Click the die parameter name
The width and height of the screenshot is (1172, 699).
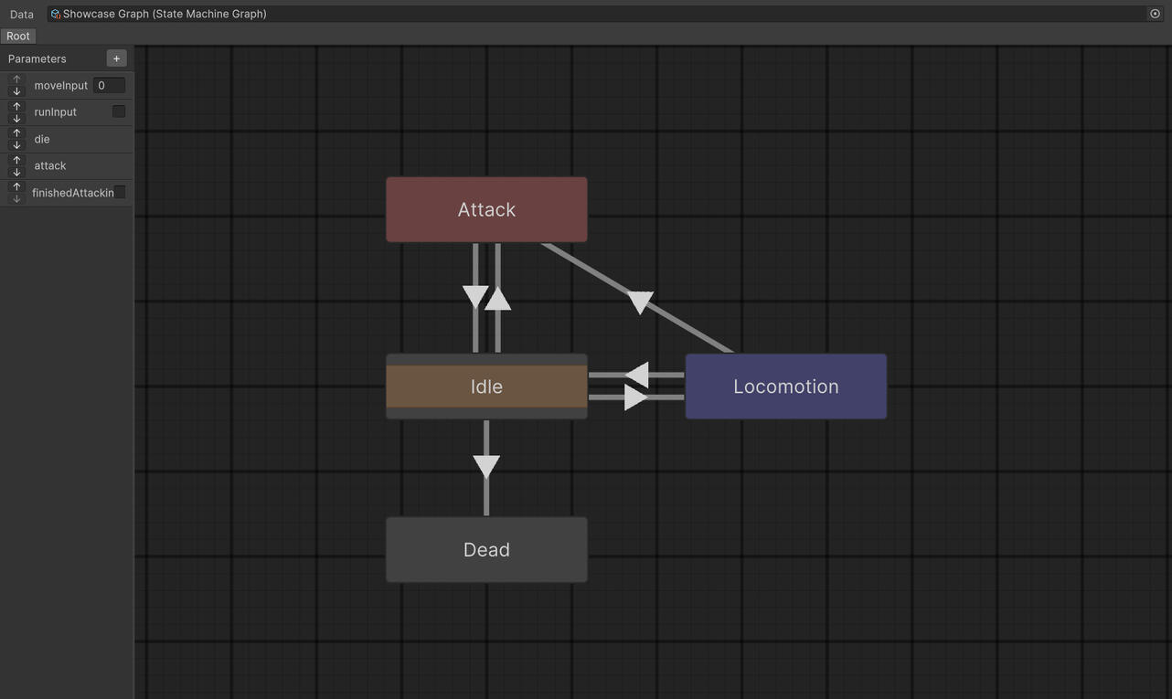point(42,139)
